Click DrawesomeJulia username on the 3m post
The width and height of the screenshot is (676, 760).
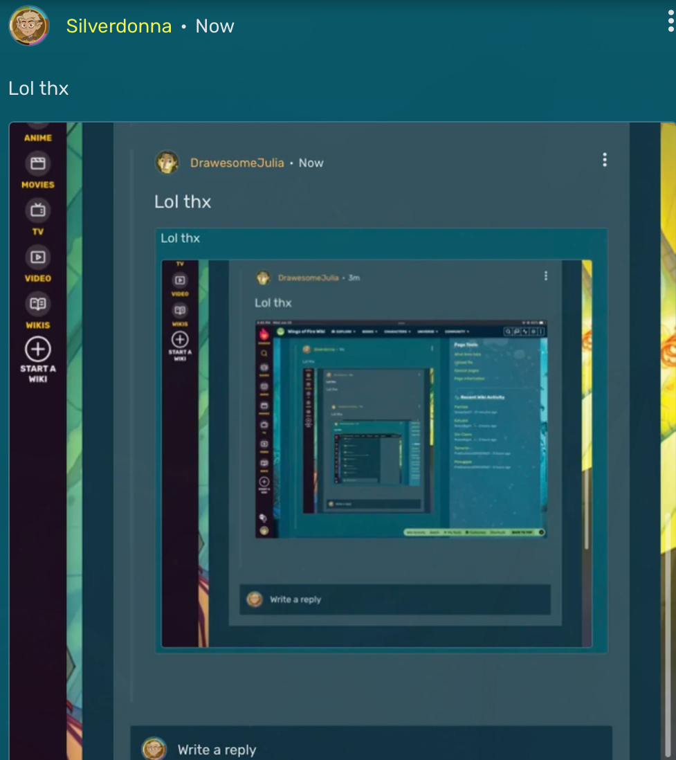308,278
